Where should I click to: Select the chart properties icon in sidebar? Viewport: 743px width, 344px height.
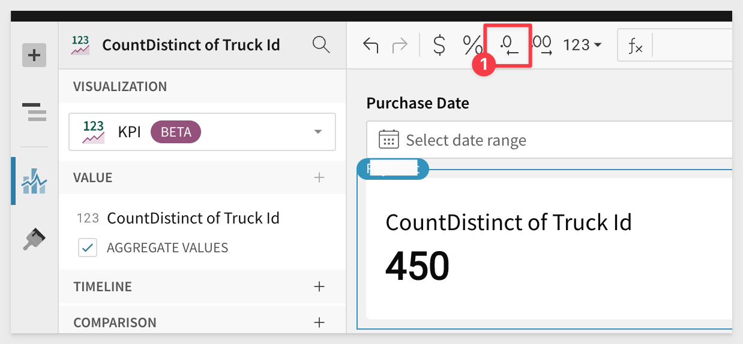(x=34, y=181)
